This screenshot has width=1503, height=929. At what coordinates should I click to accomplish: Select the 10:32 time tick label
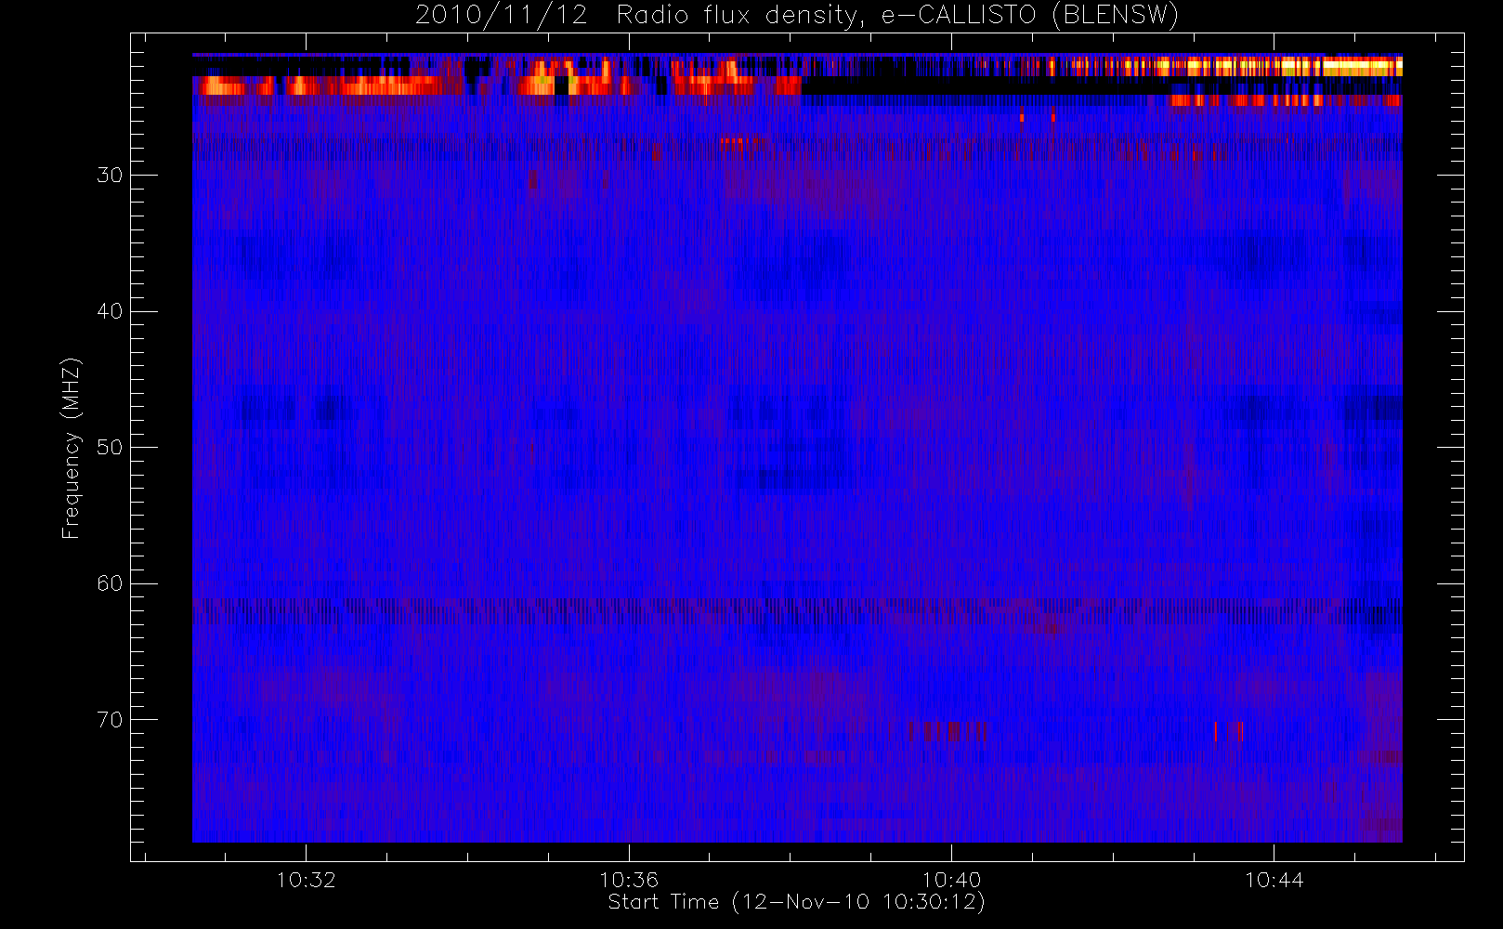coord(306,880)
